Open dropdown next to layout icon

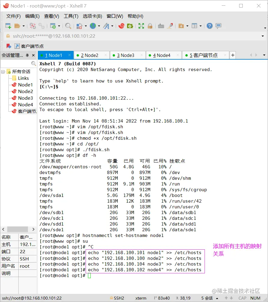point(200,26)
